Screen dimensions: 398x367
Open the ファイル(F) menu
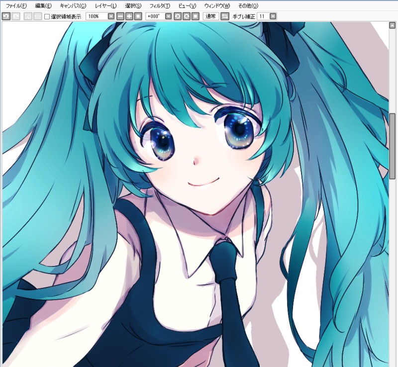point(16,6)
